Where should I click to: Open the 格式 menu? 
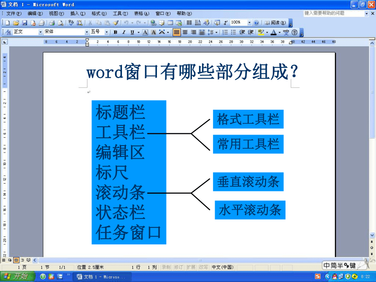pos(99,14)
